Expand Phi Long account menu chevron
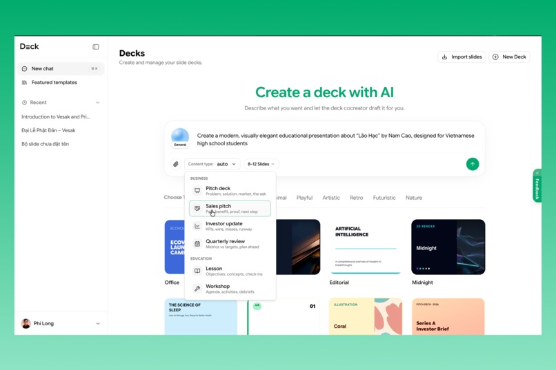This screenshot has width=556, height=370. tap(98, 324)
